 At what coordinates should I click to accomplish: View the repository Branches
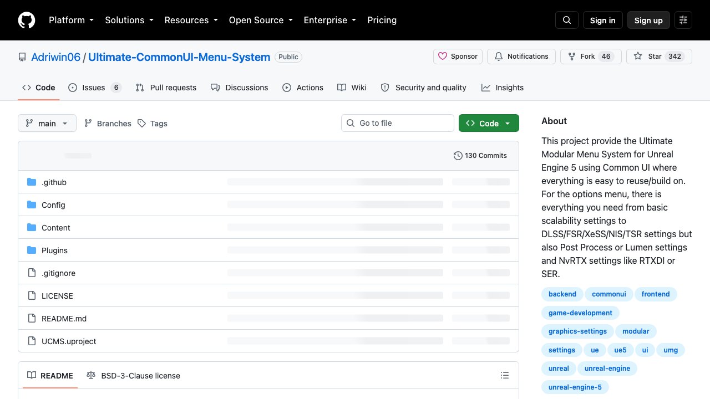click(108, 124)
